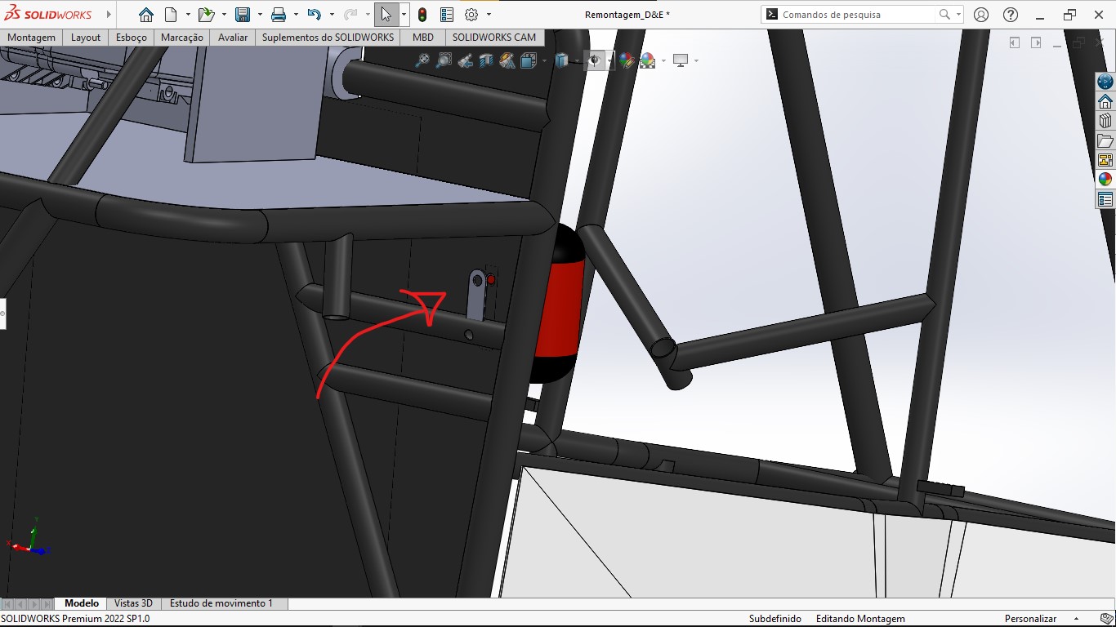Click the Zoom to Fit view icon

[422, 60]
